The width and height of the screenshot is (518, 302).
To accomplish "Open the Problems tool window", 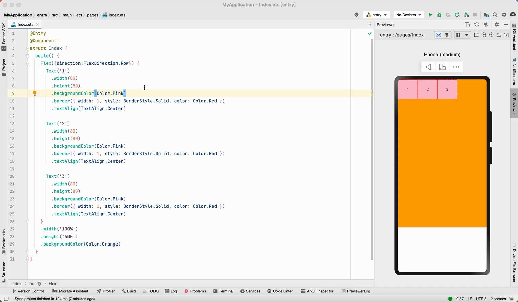I will click(195, 291).
